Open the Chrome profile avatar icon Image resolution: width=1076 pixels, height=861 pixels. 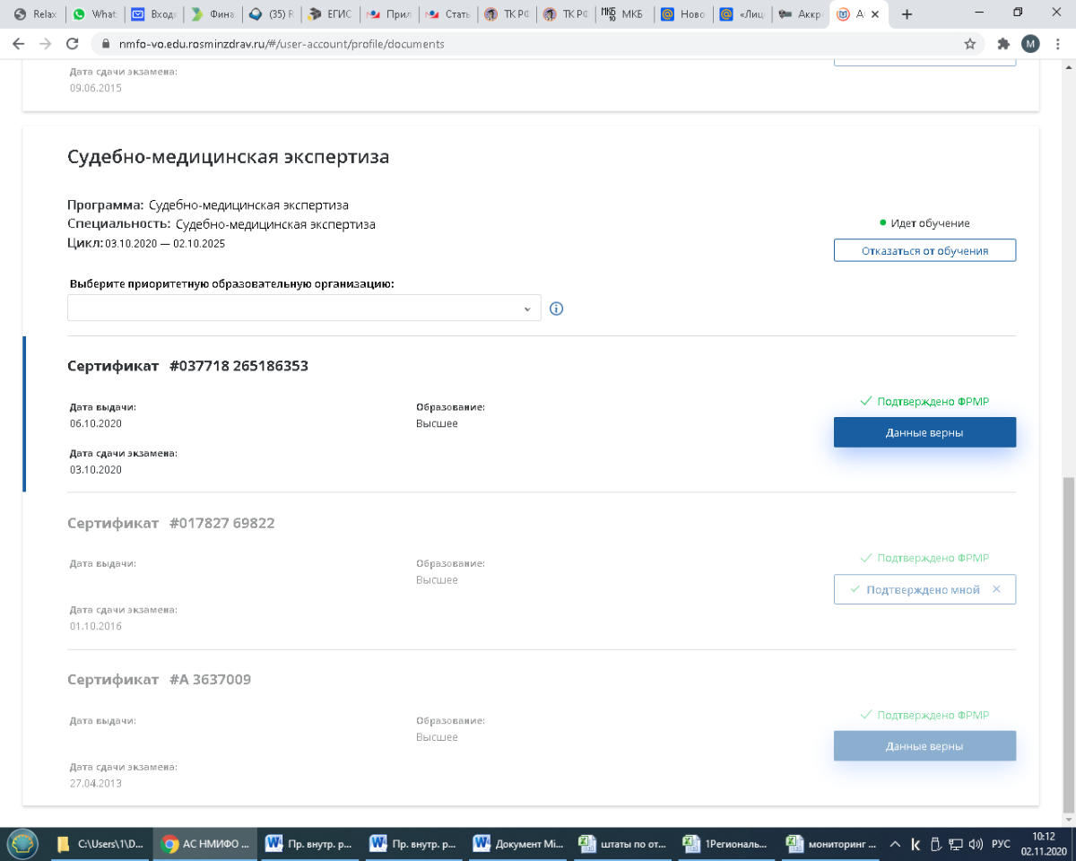coord(1030,44)
